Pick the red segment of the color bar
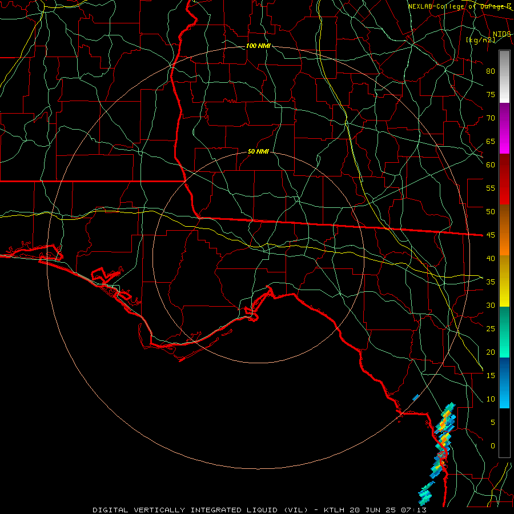This screenshot has height=514, width=514. click(x=504, y=179)
